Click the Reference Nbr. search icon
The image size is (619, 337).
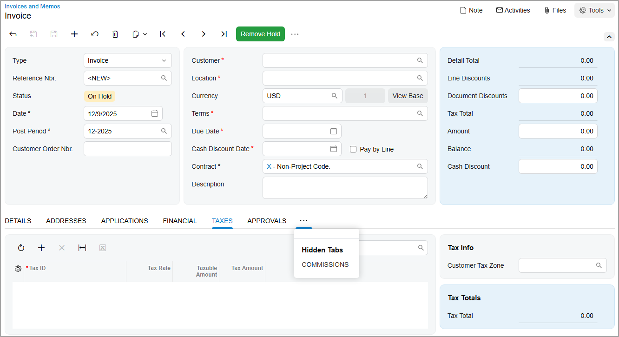pos(164,78)
